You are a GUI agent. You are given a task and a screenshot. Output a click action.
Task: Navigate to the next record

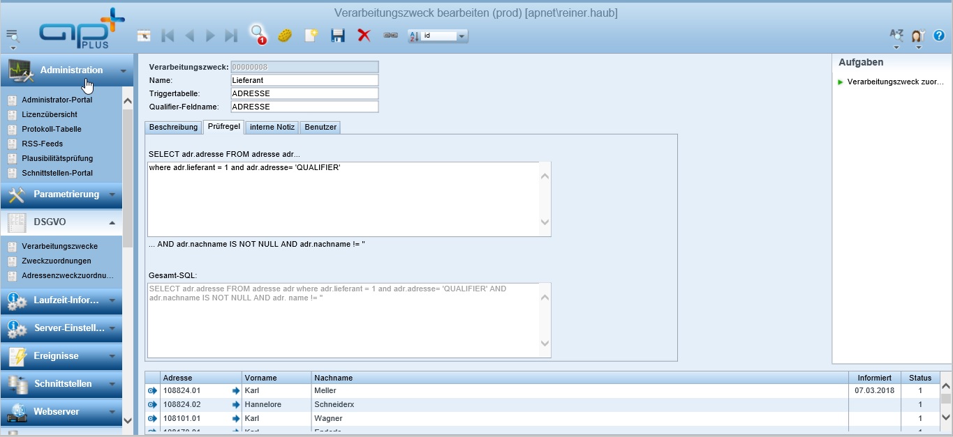point(209,35)
